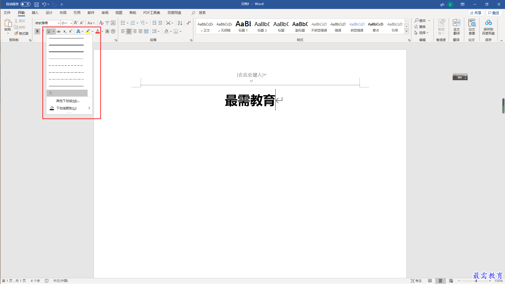
Task: Justify paragraph text
Action: tap(140, 31)
